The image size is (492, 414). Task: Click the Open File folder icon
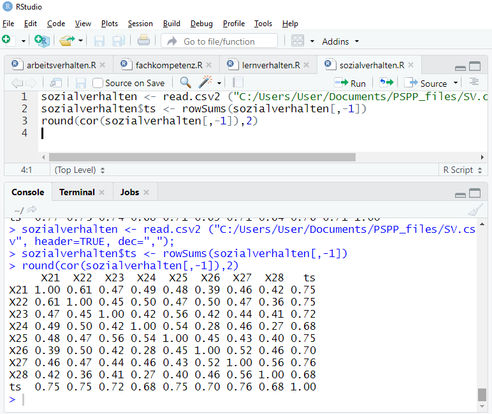pyautogui.click(x=67, y=40)
